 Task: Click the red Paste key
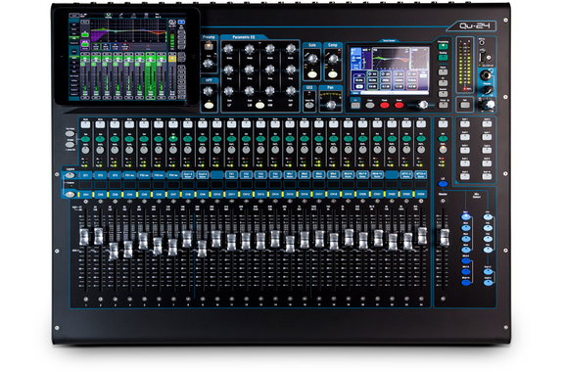(385, 106)
